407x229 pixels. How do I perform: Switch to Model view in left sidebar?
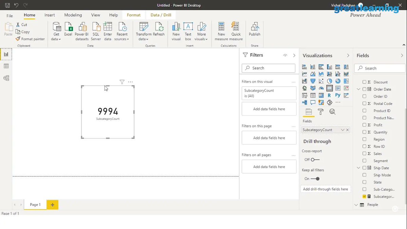pyautogui.click(x=6, y=78)
